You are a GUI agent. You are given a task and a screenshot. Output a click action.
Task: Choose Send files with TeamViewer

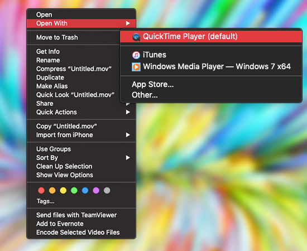(x=81, y=215)
